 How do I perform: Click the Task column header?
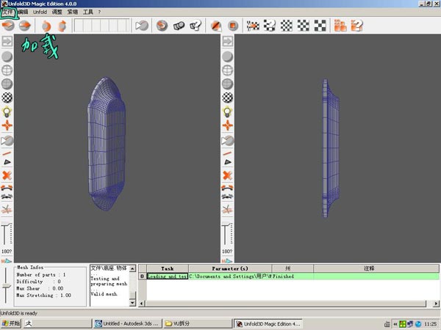click(x=168, y=268)
